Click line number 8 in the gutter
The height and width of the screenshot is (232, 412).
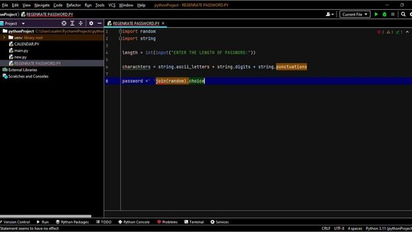[x=107, y=81]
